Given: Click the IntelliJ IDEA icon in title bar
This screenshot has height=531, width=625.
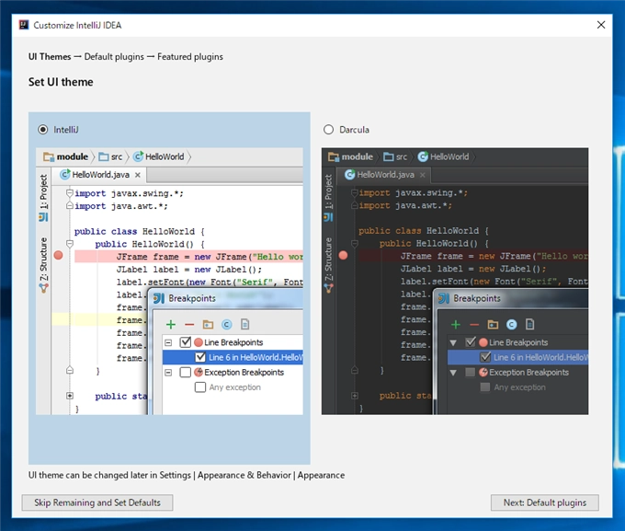Looking at the screenshot, I should tap(24, 25).
